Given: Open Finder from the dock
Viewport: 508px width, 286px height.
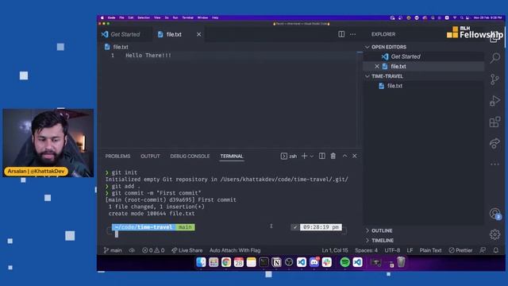Looking at the screenshot, I should coord(201,262).
